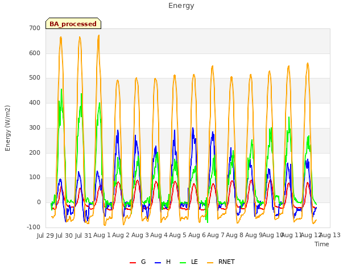Click the Jul 29 x-axis date label
Screen dimensions: 364x273
pyautogui.click(x=45, y=235)
